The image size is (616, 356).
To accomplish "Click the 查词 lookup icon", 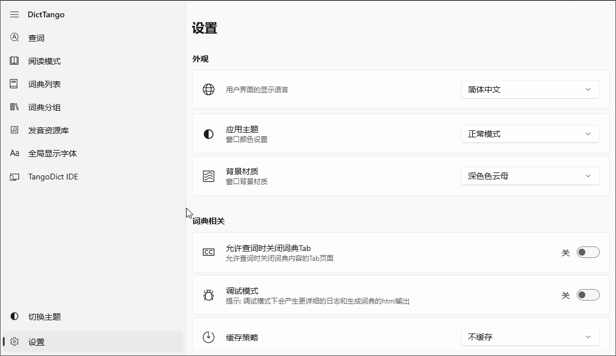I will pos(14,38).
